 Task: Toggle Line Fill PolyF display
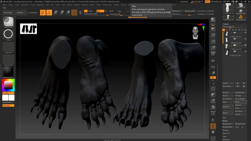(x=213, y=113)
